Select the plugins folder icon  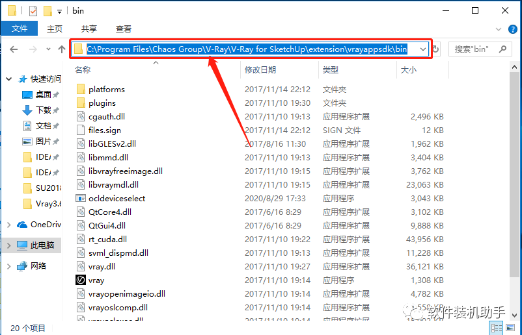(x=81, y=103)
